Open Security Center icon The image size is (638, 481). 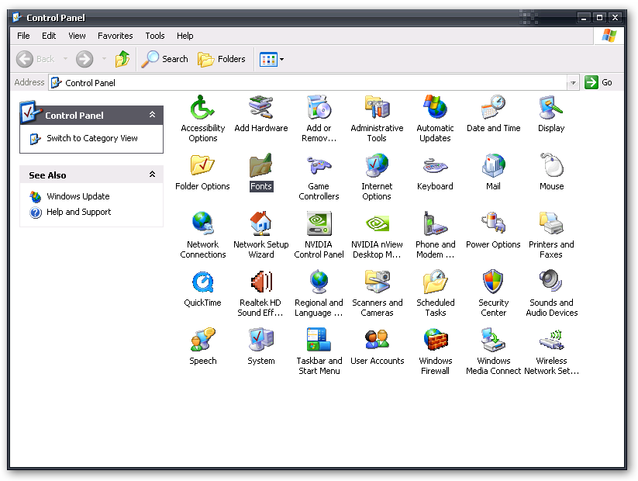click(x=493, y=282)
